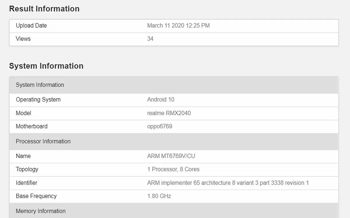
Task: Click the large System Information page heading
Action: (x=46, y=66)
